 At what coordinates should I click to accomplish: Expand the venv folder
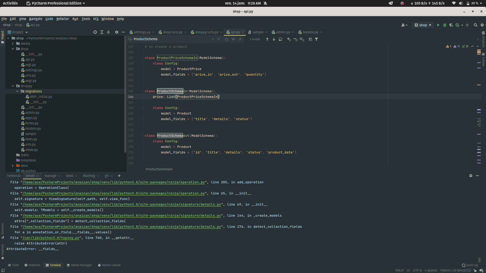12,166
